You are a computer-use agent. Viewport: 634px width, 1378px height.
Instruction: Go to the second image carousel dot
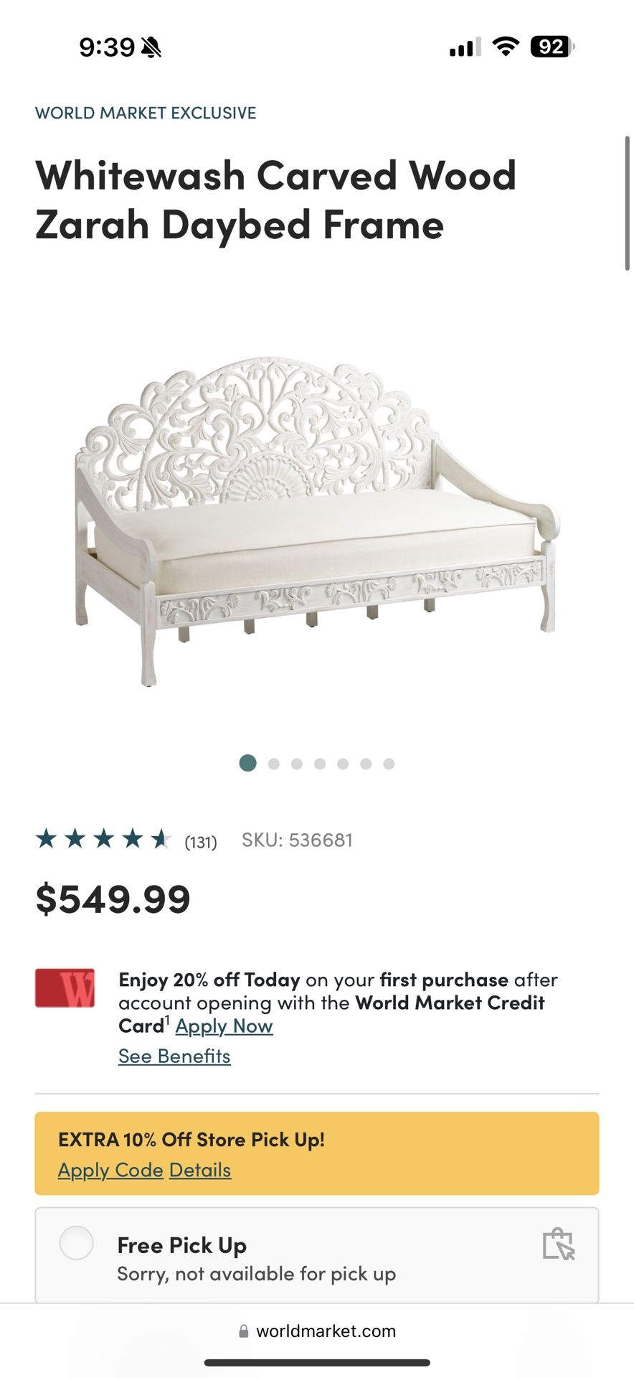pyautogui.click(x=274, y=764)
